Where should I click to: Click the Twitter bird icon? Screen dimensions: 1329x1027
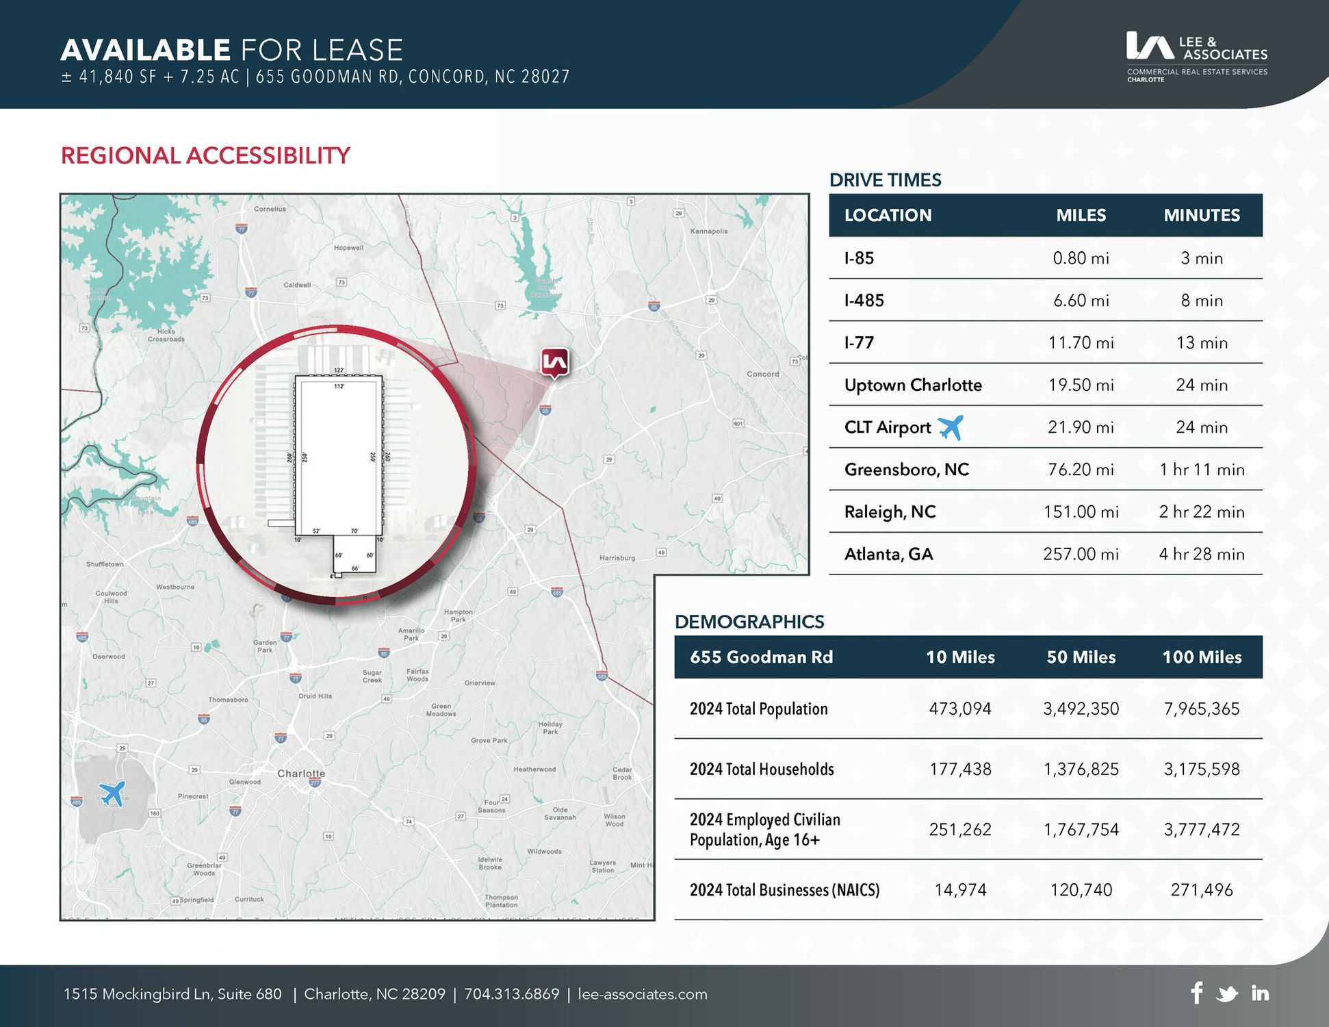pyautogui.click(x=1227, y=994)
